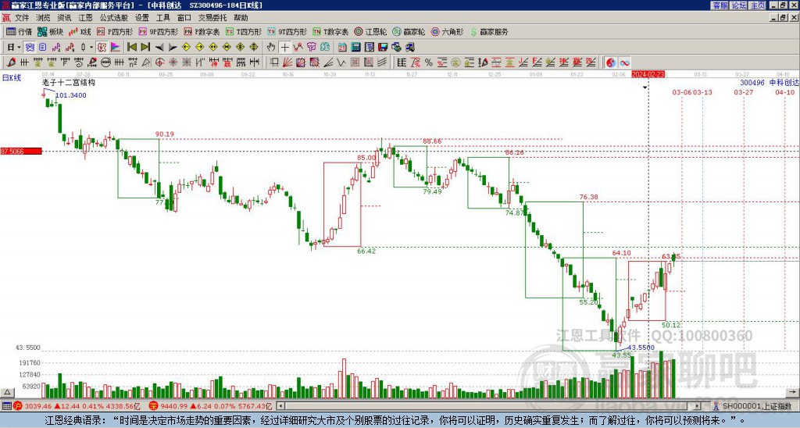Select the red starburst tool
Image resolution: width=800 pixels, height=428 pixels.
click(173, 62)
